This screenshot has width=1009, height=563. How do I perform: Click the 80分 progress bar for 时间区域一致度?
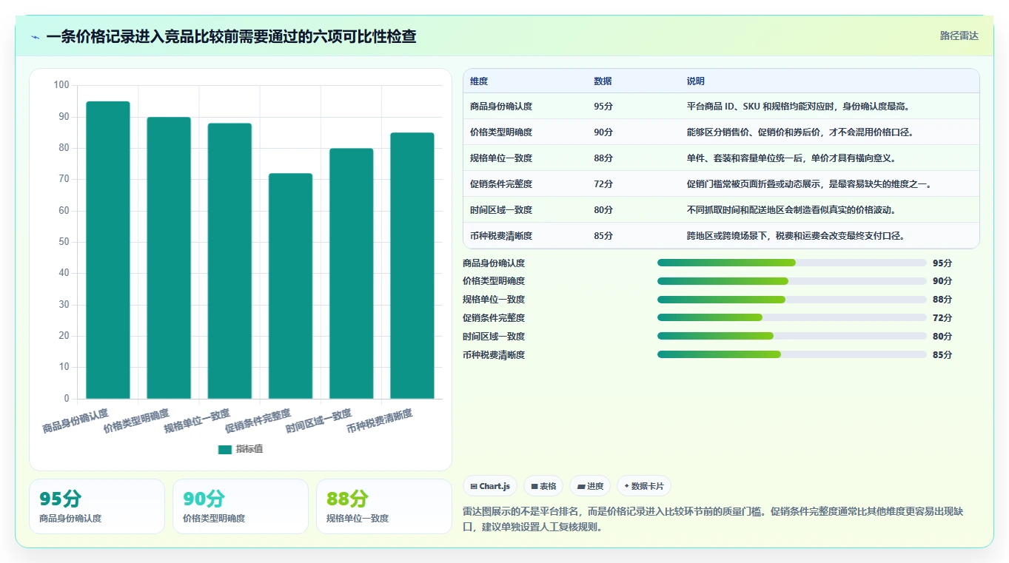792,336
